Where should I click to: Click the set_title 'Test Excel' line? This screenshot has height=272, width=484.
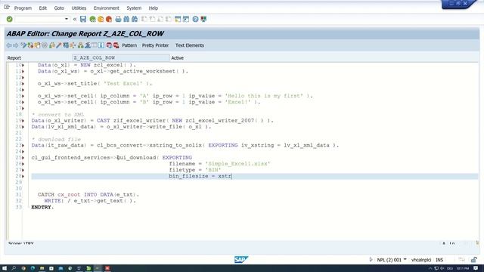95,84
